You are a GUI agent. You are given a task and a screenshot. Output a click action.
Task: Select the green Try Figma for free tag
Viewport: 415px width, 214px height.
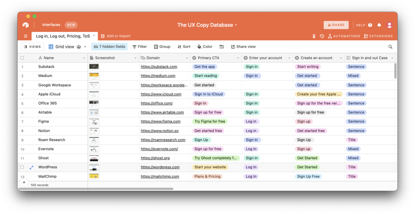pos(210,121)
